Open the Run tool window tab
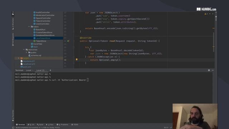Screen dimensions: 229x129 point(50,125)
